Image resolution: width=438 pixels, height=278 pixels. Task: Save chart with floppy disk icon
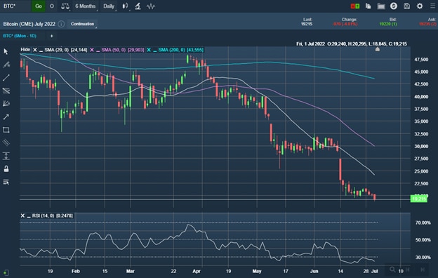click(x=406, y=6)
